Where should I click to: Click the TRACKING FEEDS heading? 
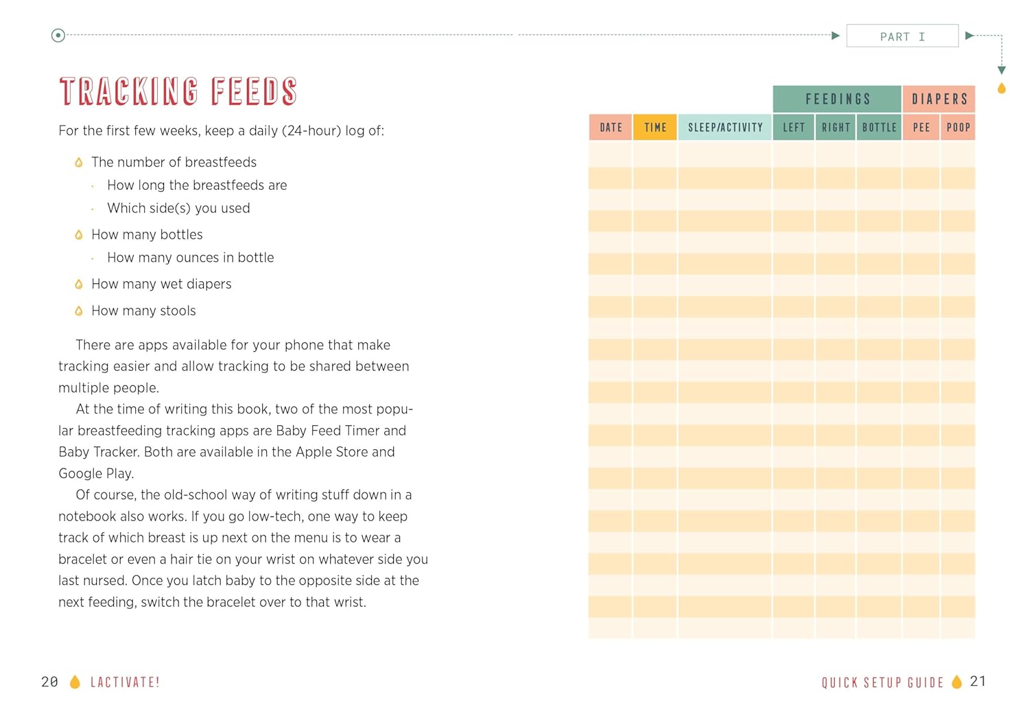[178, 92]
